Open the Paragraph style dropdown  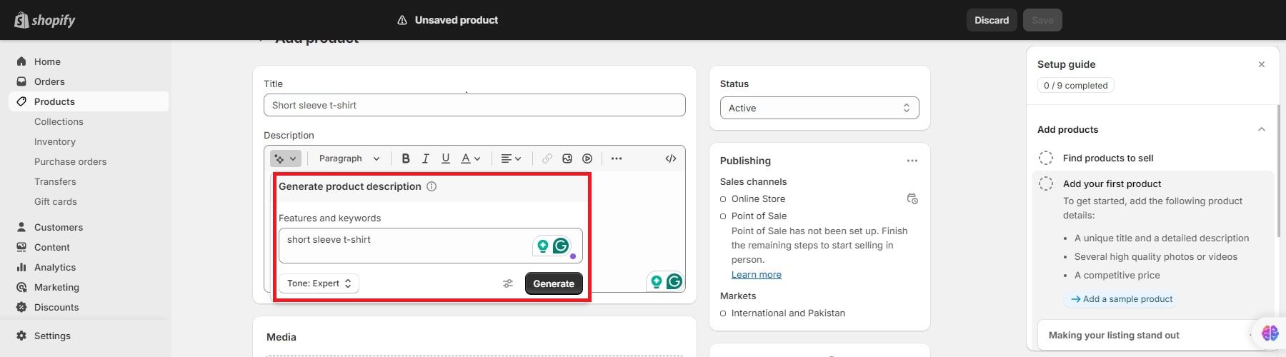349,159
